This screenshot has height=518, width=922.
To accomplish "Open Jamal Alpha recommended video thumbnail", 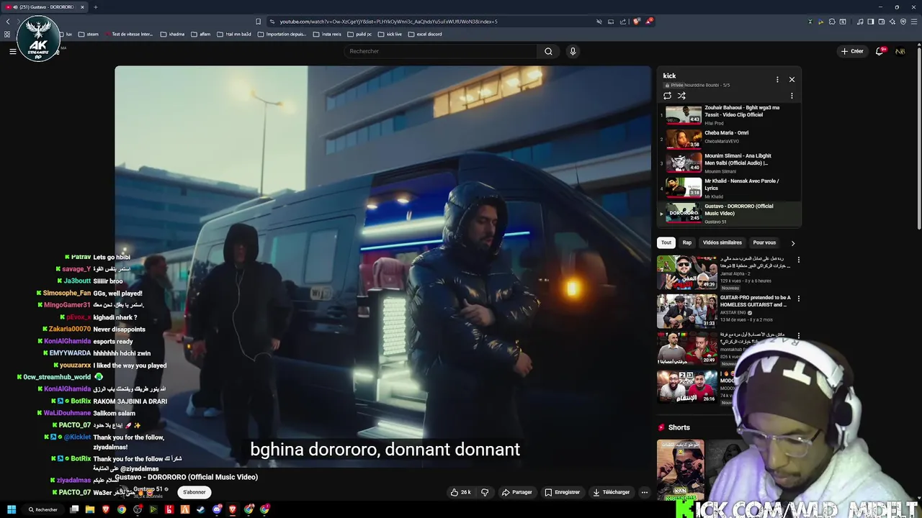I will [687, 273].
